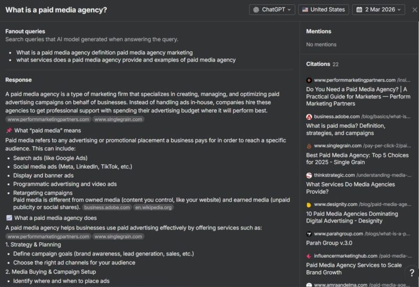Click the parahgroup.com favicon icon

[309, 234]
